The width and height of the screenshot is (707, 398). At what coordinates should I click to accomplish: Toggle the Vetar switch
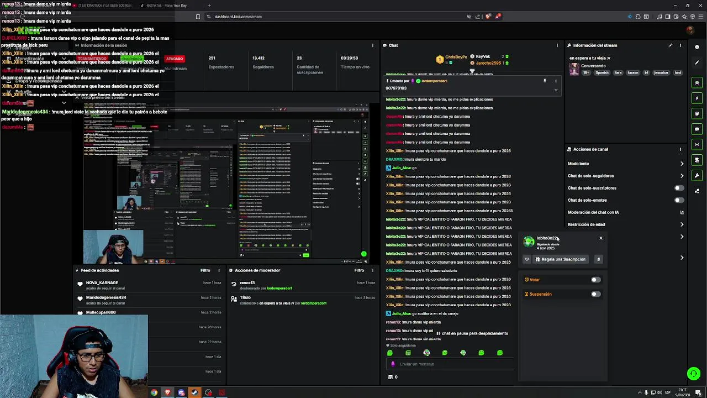595,280
